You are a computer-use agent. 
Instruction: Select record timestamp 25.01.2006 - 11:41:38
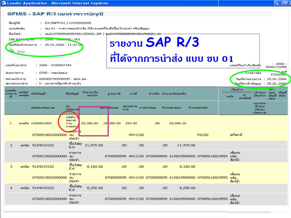click(64, 45)
